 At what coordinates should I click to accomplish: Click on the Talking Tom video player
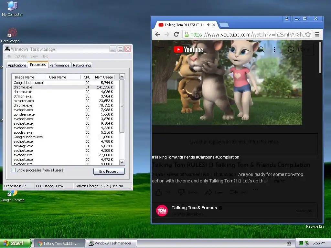point(227,82)
